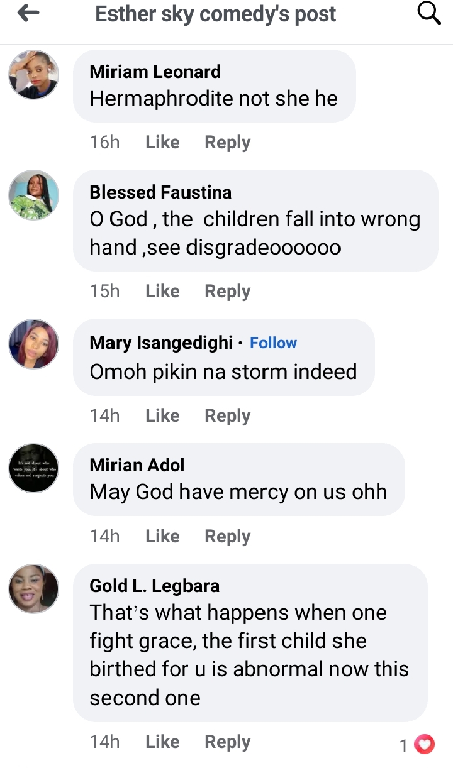Open Miriam Leonard's profile picture
The height and width of the screenshot is (768, 453).
coord(33,75)
